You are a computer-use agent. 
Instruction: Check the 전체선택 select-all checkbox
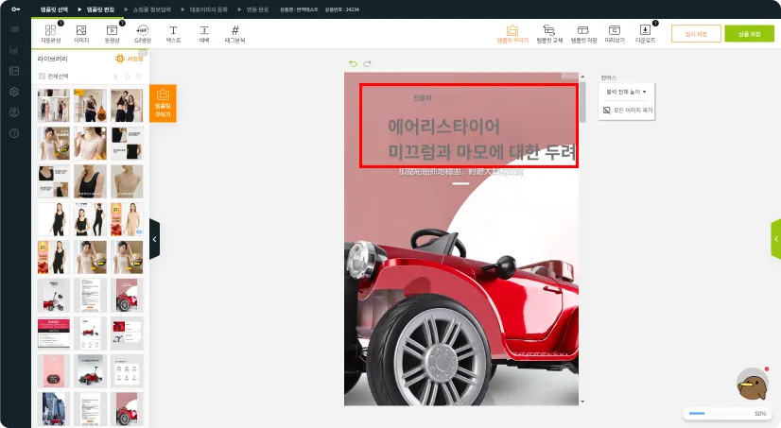pyautogui.click(x=41, y=76)
